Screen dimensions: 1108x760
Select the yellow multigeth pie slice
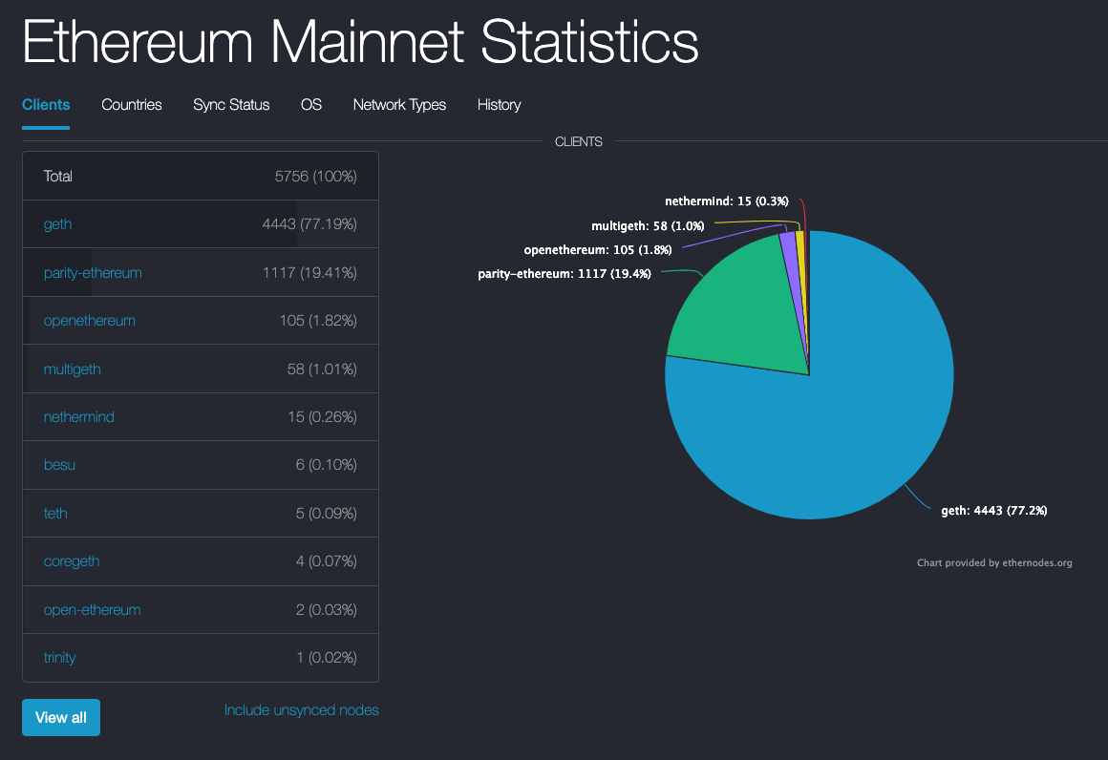pos(800,262)
